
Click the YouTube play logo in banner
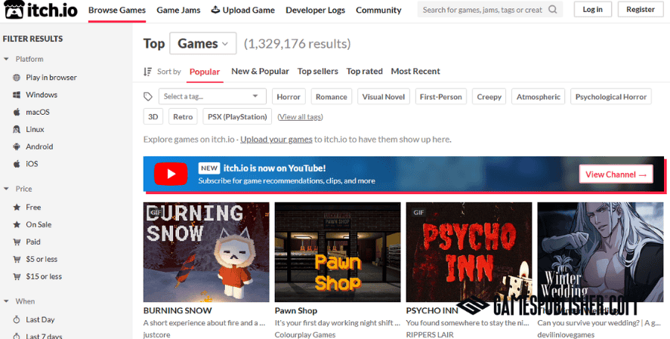pos(171,174)
